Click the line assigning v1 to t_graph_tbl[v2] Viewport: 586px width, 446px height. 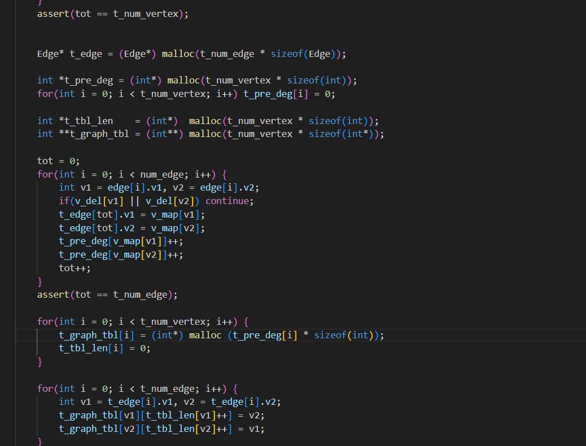pyautogui.click(x=161, y=429)
